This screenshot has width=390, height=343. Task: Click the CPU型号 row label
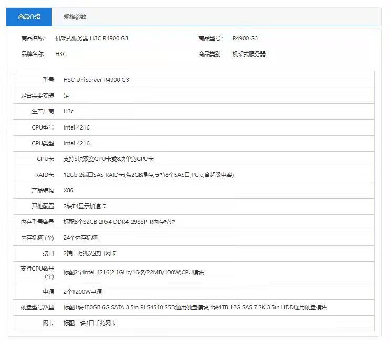[43, 127]
